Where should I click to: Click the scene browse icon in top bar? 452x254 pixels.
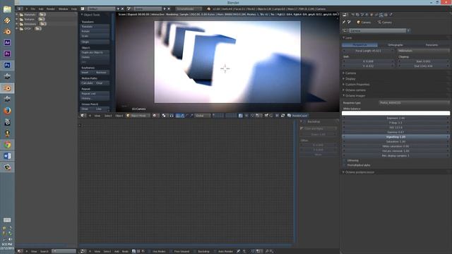(129, 9)
